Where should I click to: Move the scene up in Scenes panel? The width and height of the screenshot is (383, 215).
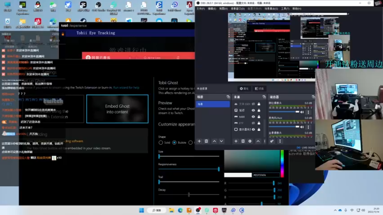[214, 141]
